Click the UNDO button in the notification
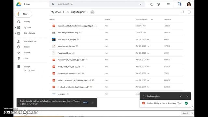 point(85,103)
